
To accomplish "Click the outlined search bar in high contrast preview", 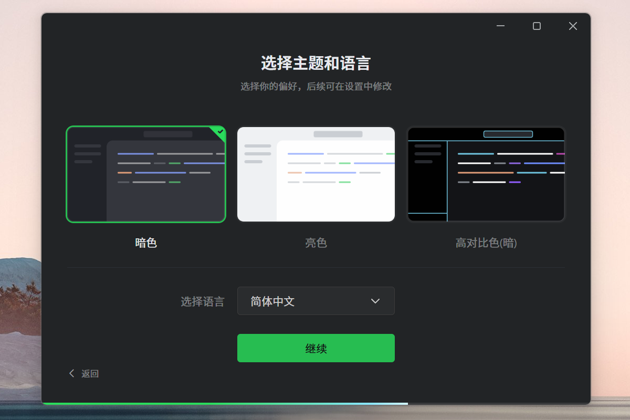I will 508,134.
